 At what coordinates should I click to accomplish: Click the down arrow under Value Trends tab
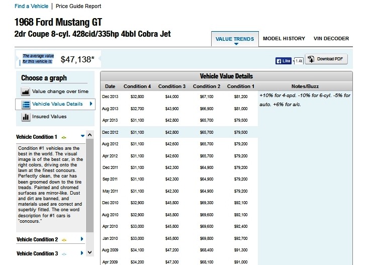tap(236, 44)
